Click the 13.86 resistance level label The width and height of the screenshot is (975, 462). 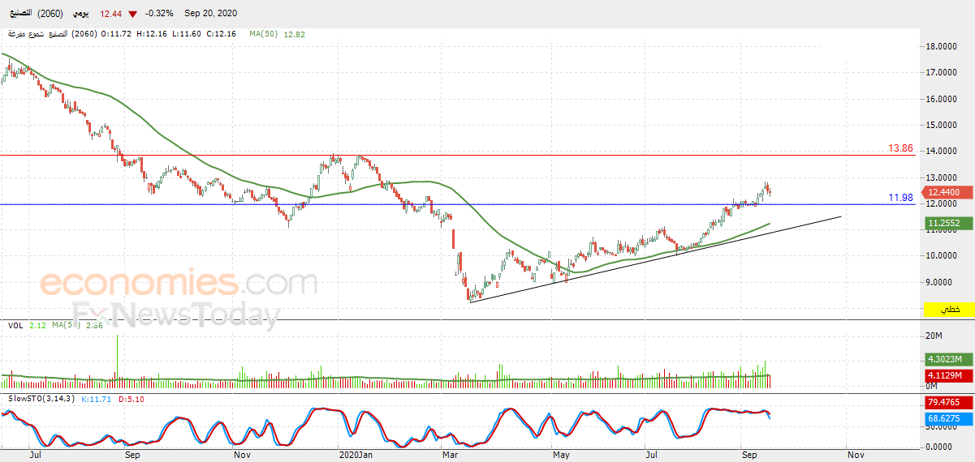(x=901, y=149)
